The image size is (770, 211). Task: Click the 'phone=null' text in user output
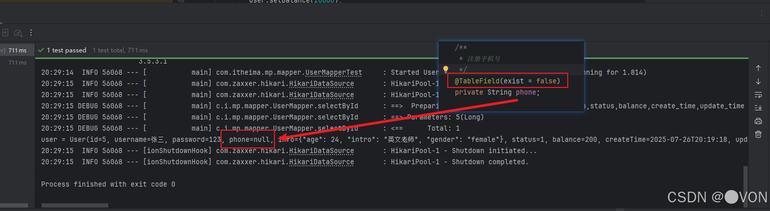(x=250, y=140)
